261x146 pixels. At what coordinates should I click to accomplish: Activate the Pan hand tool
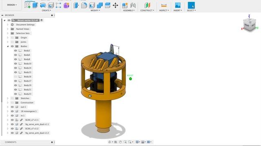pos(120,142)
